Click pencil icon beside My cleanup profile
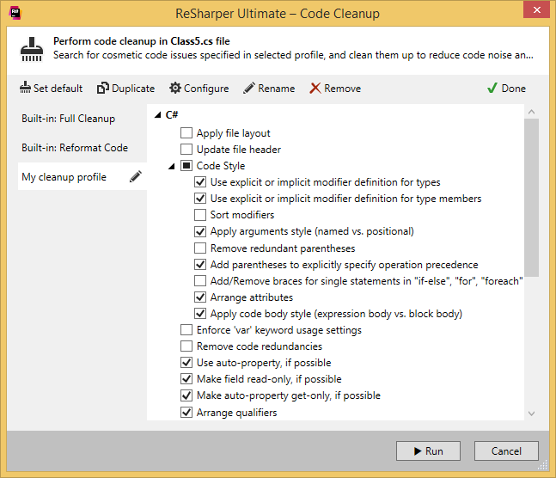The width and height of the screenshot is (556, 478). [x=136, y=176]
